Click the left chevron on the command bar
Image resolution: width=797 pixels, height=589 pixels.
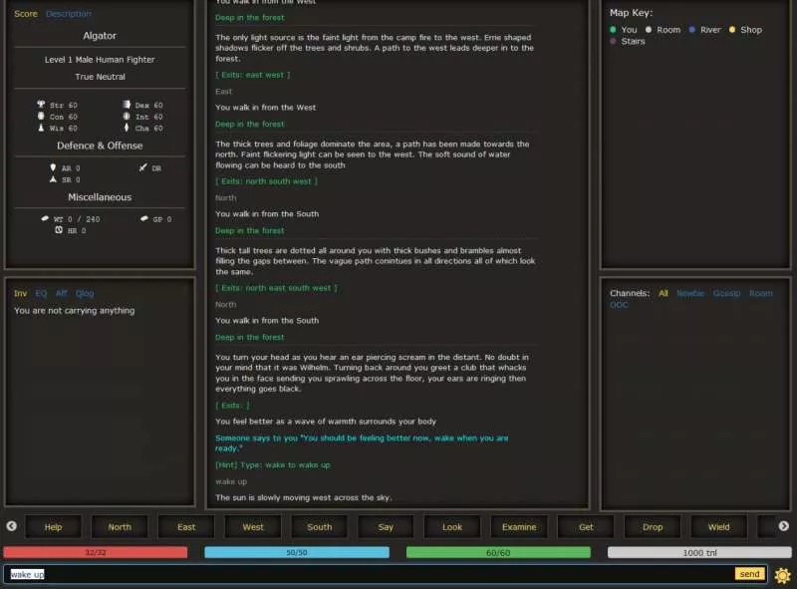tap(11, 526)
